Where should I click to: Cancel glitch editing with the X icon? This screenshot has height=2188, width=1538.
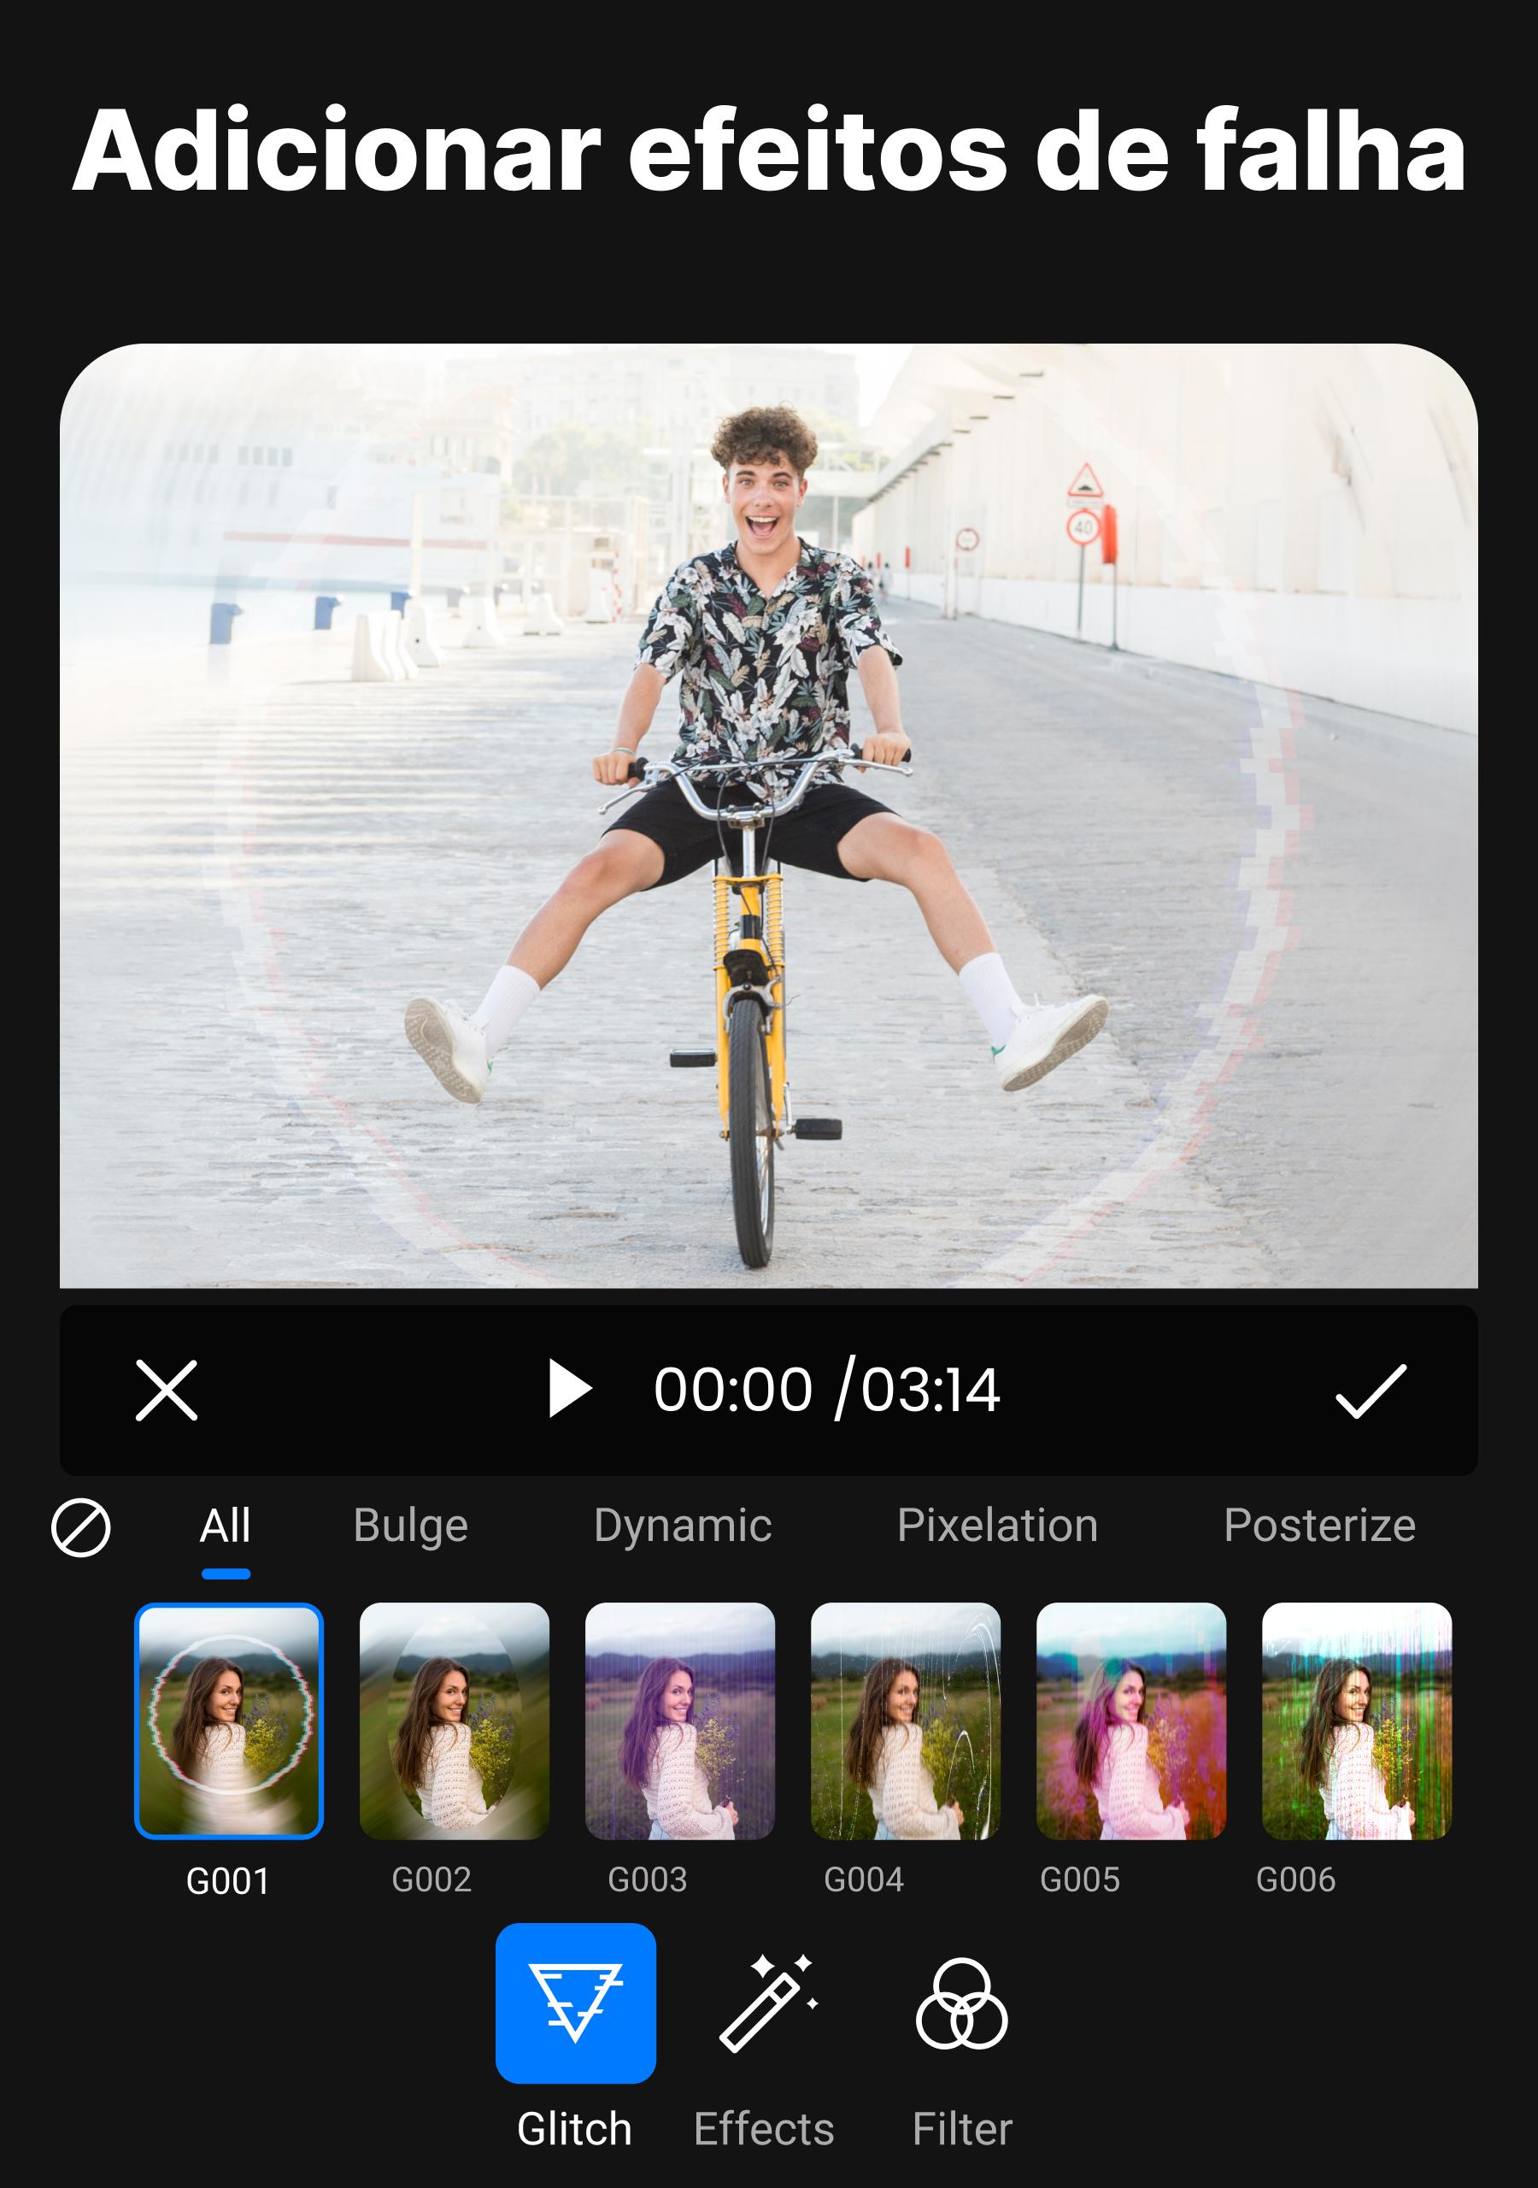pos(166,1391)
